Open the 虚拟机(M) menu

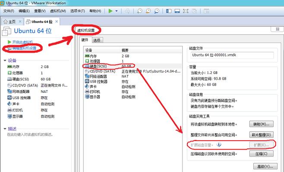click(x=58, y=11)
